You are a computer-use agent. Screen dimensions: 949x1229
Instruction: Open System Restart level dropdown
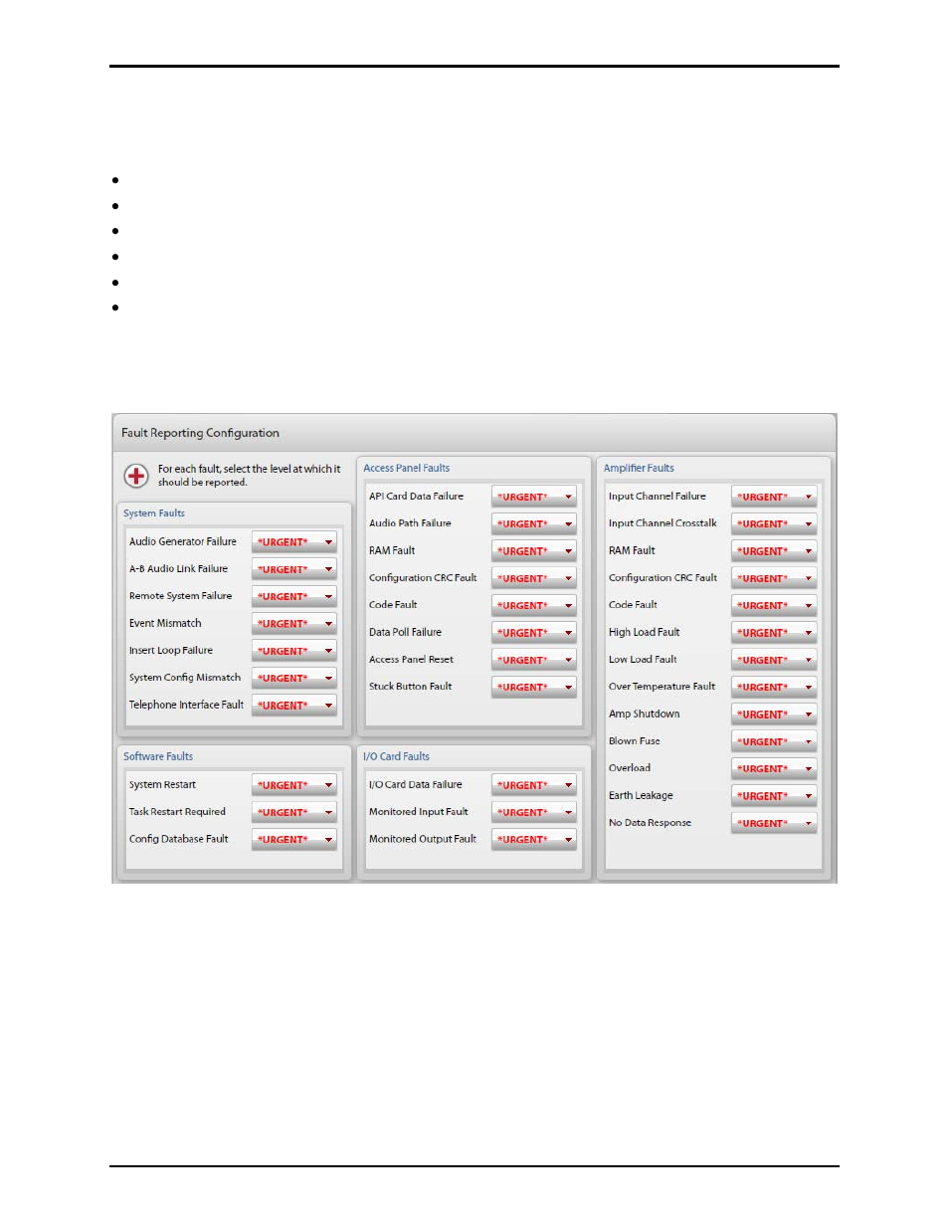click(x=294, y=785)
